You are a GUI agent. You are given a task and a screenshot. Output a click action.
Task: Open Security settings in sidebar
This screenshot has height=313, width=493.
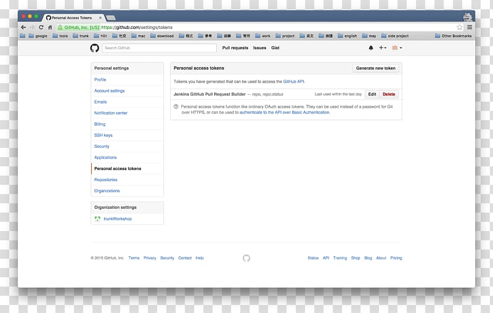click(102, 147)
